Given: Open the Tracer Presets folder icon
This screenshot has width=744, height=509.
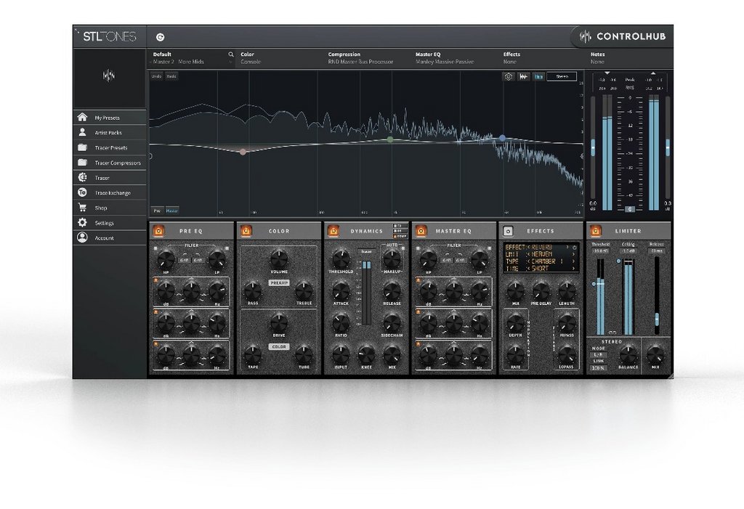Looking at the screenshot, I should (x=82, y=147).
